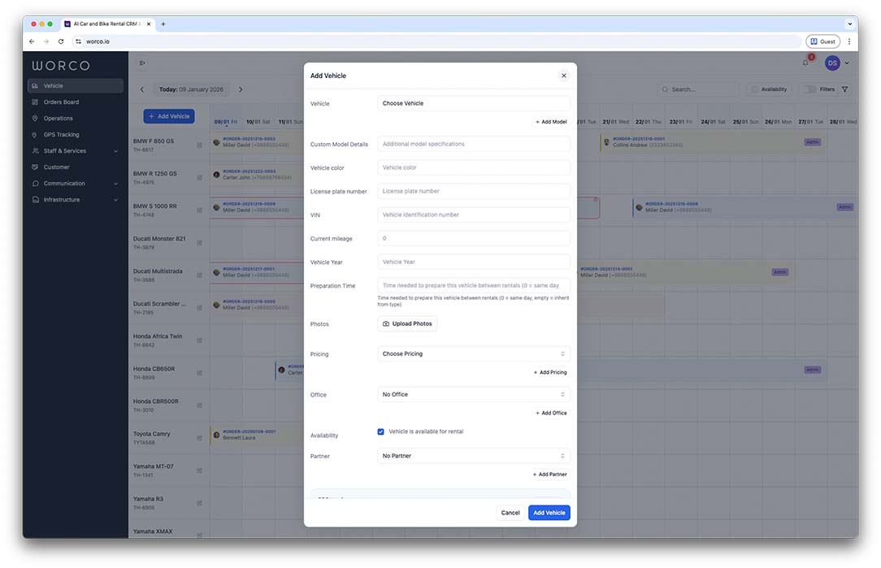This screenshot has width=881, height=568.
Task: Open the No Office dropdown
Action: click(474, 395)
